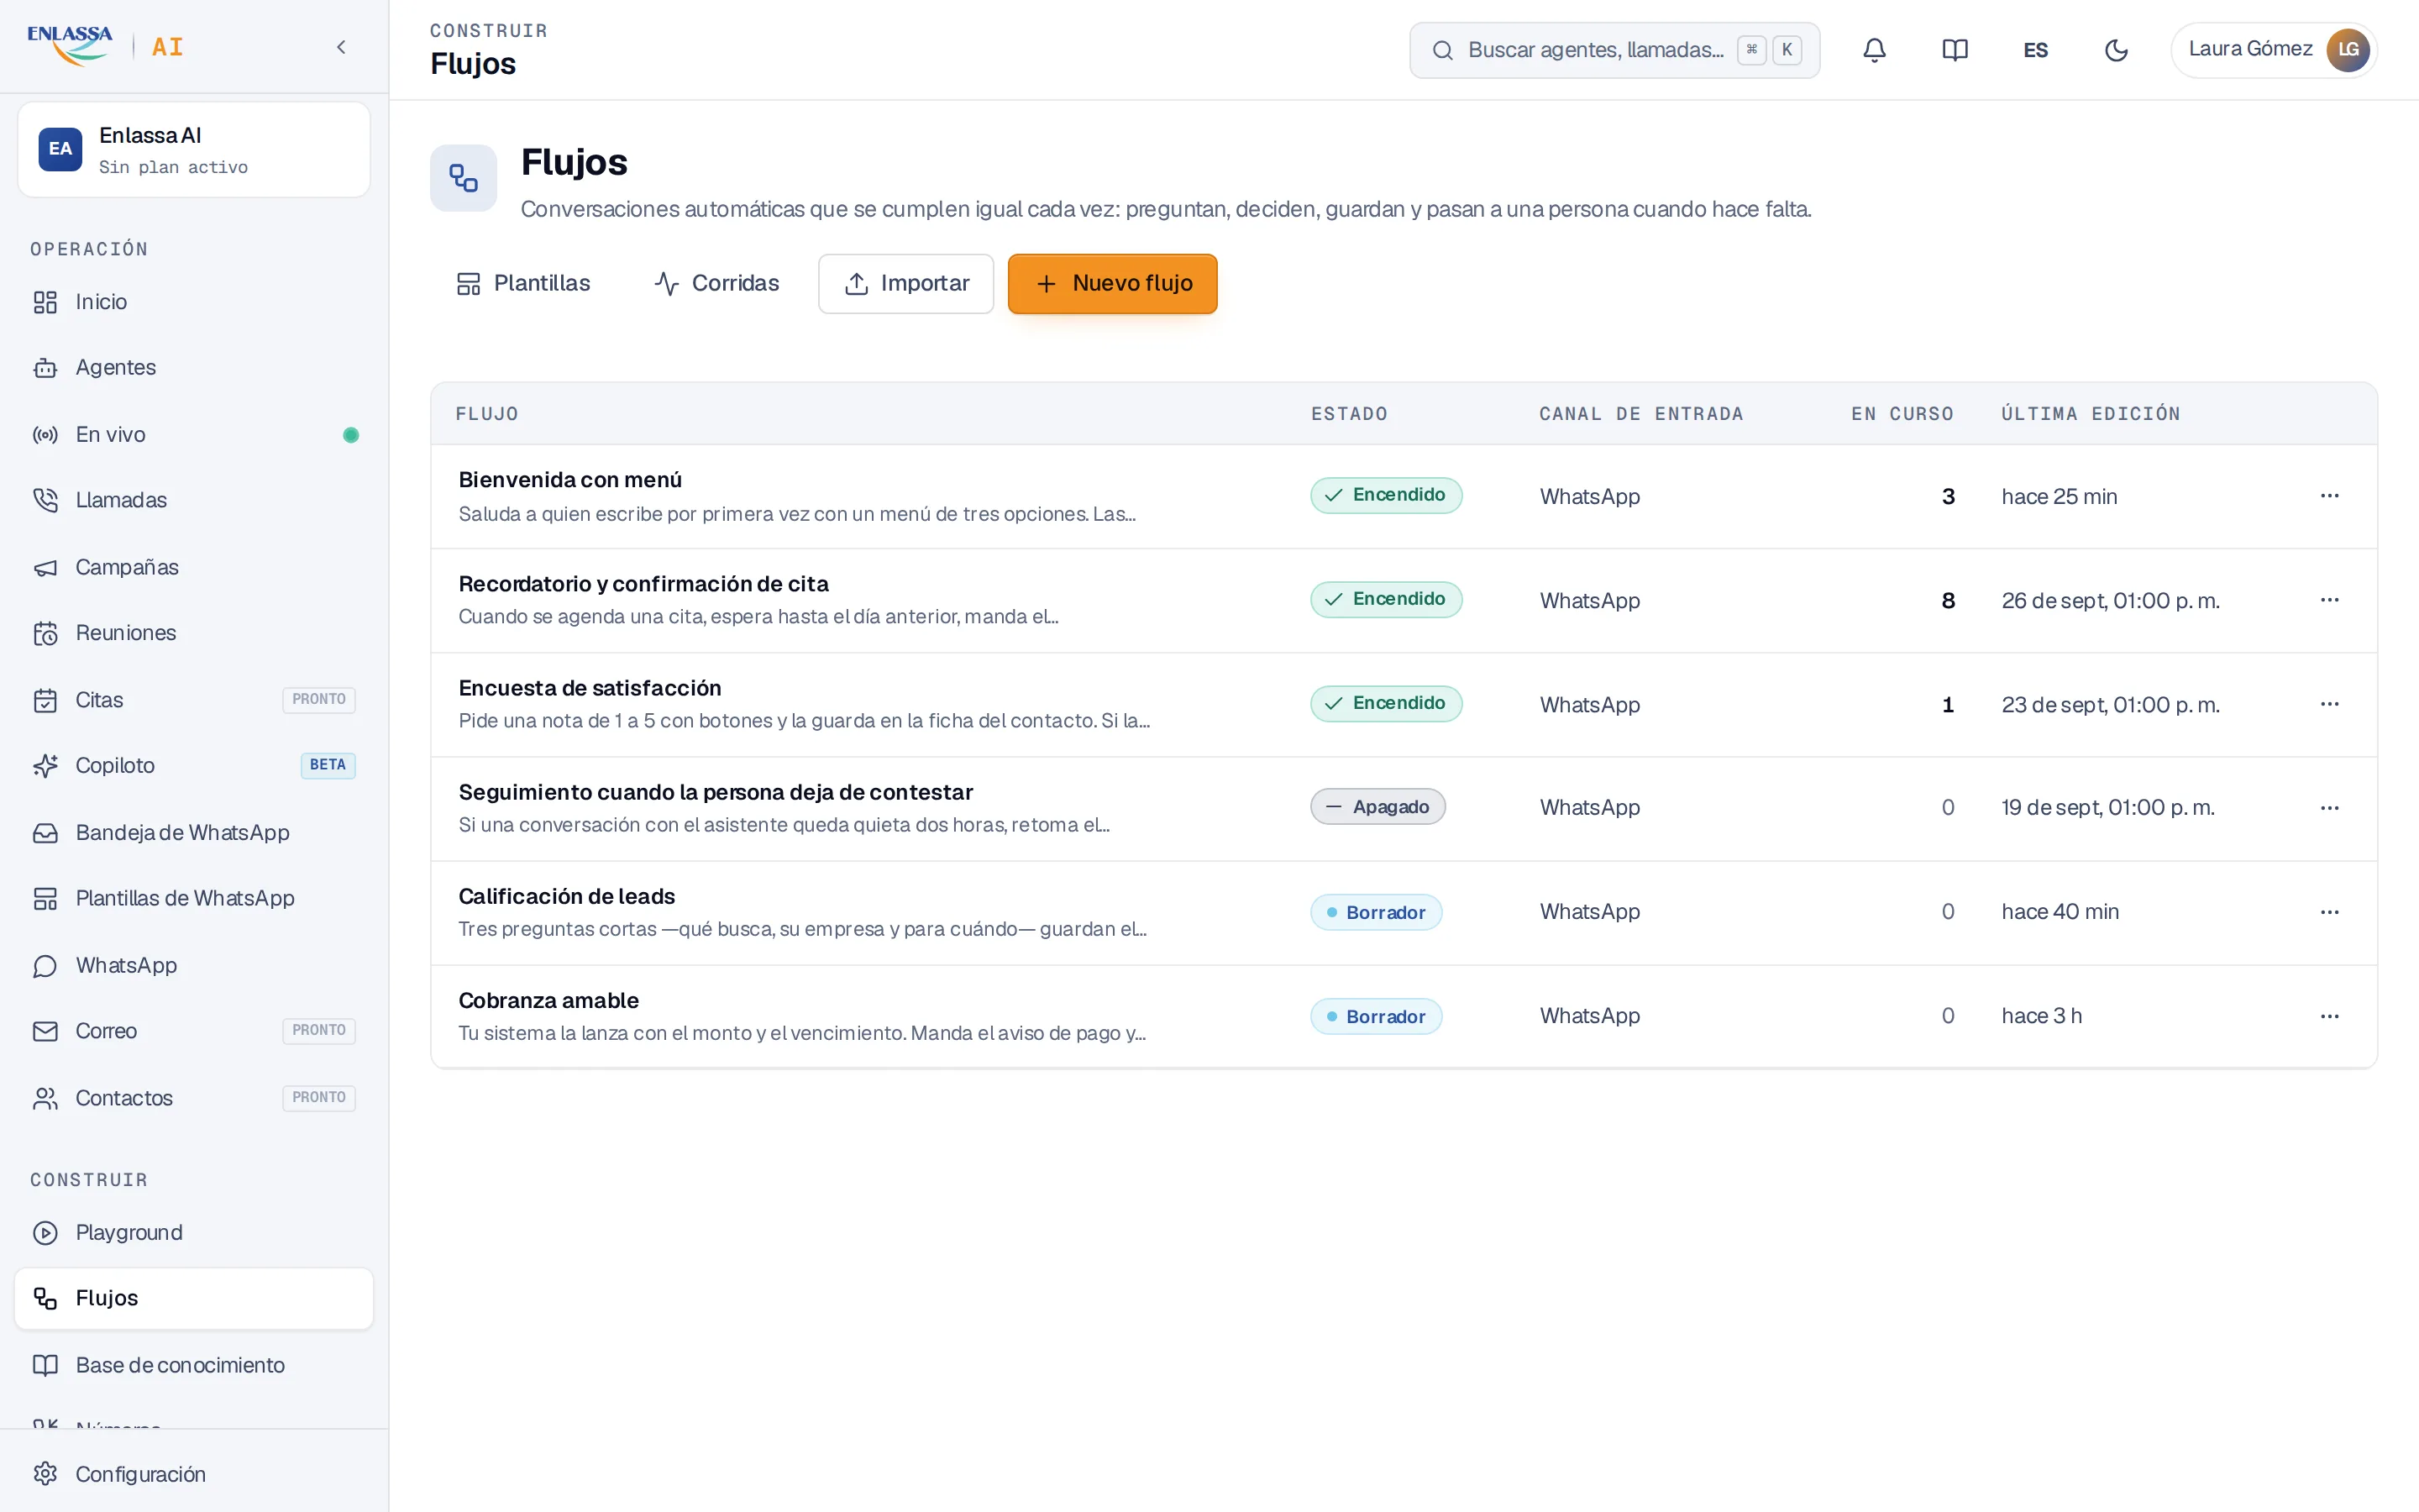Open the Plantillas tab
2419x1512 pixels.
click(x=522, y=284)
